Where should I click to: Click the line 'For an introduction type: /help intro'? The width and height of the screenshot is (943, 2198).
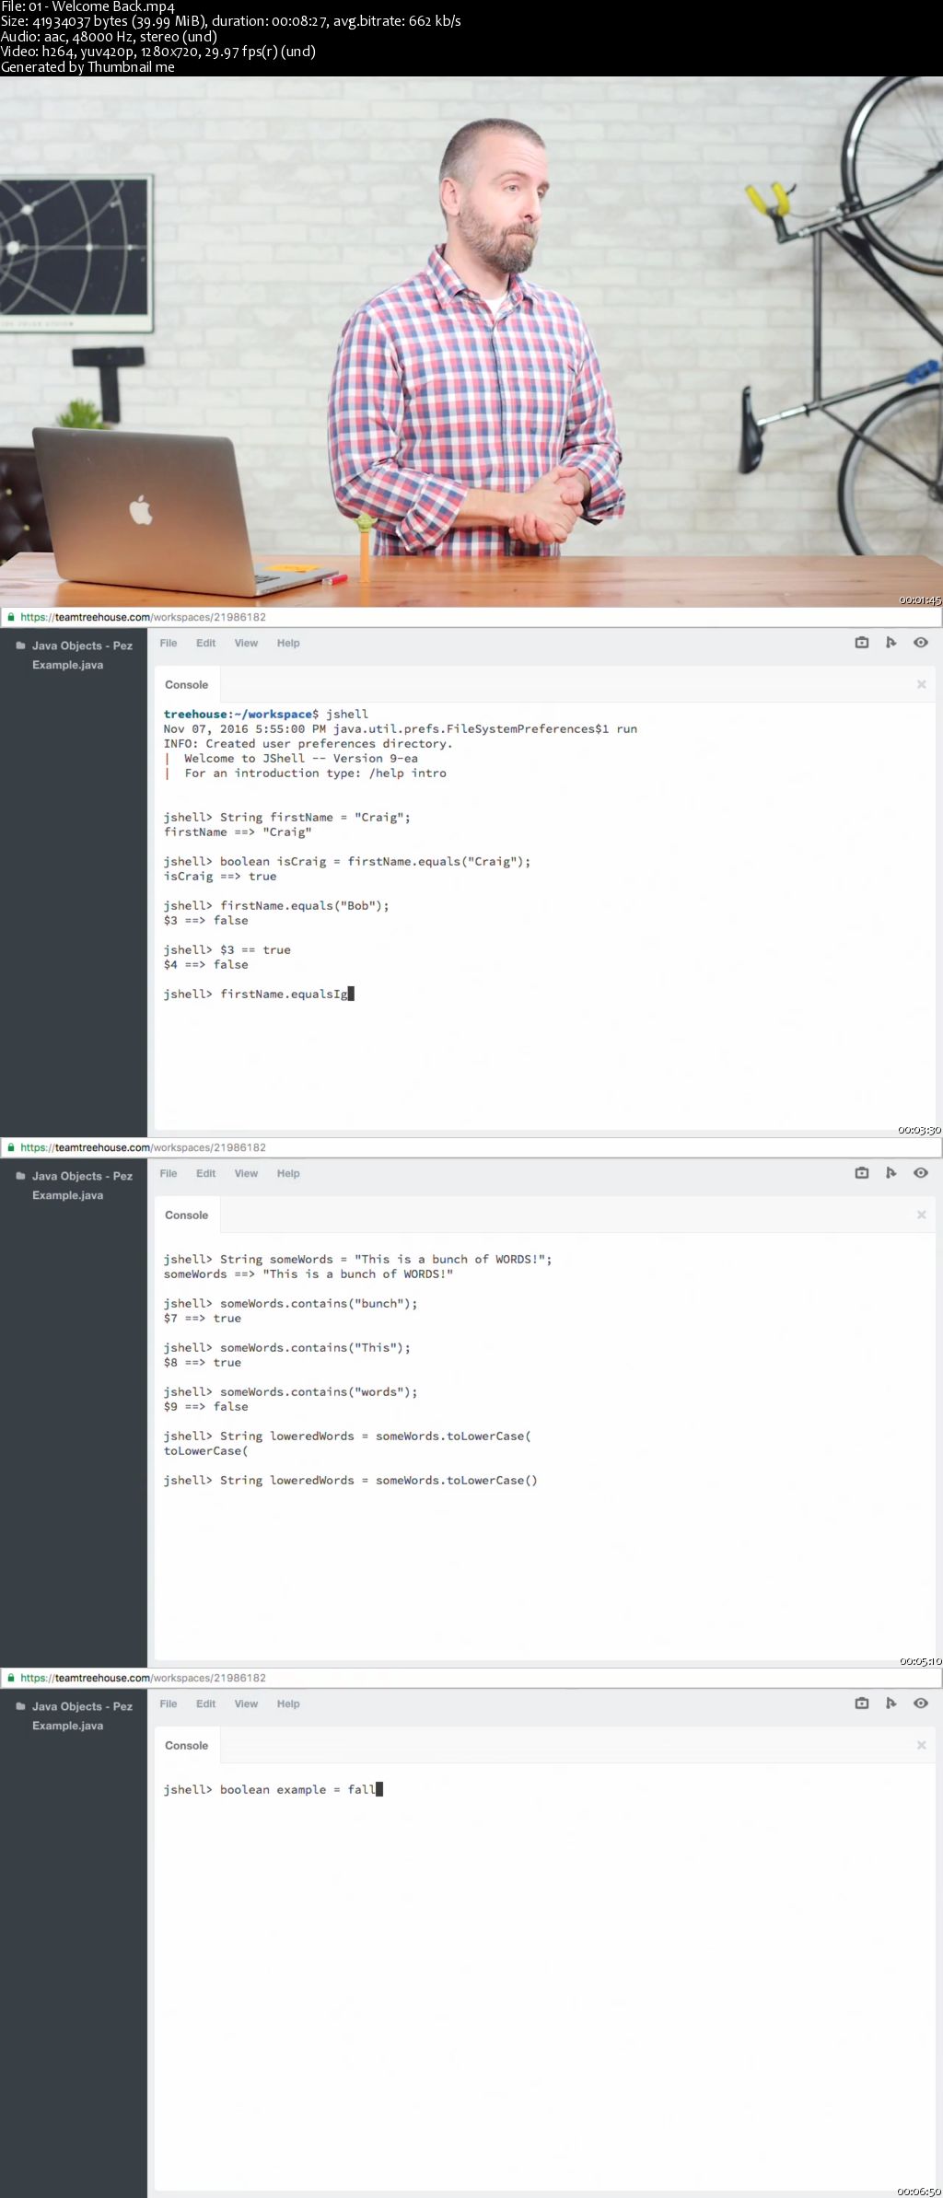[x=315, y=773]
